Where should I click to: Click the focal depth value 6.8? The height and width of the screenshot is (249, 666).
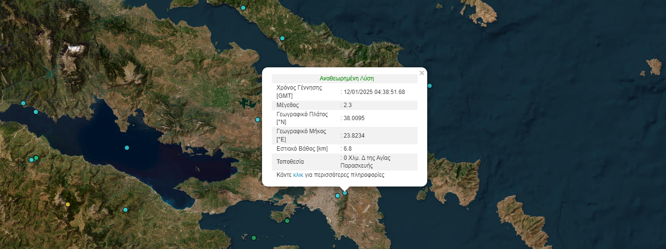pos(347,149)
